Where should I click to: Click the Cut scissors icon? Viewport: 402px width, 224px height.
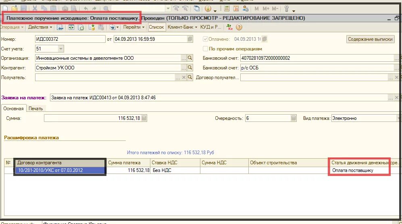[x=35, y=8]
